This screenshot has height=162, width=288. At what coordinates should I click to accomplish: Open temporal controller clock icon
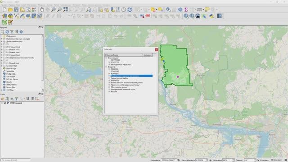coord(124,9)
